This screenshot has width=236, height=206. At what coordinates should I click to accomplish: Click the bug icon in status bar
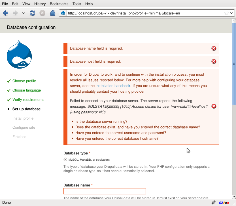pos(213,203)
